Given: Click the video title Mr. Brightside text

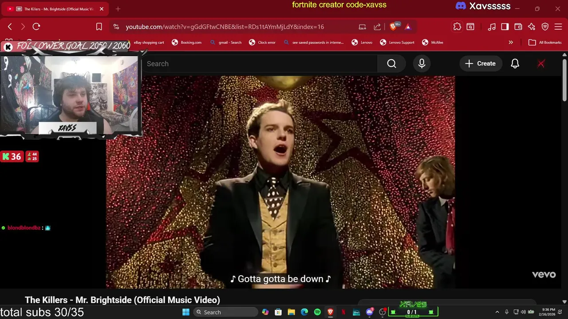Looking at the screenshot, I should point(122,300).
